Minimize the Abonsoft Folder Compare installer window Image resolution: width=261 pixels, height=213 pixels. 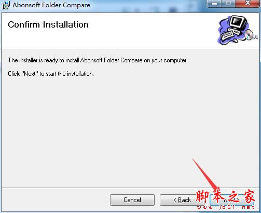214,4
